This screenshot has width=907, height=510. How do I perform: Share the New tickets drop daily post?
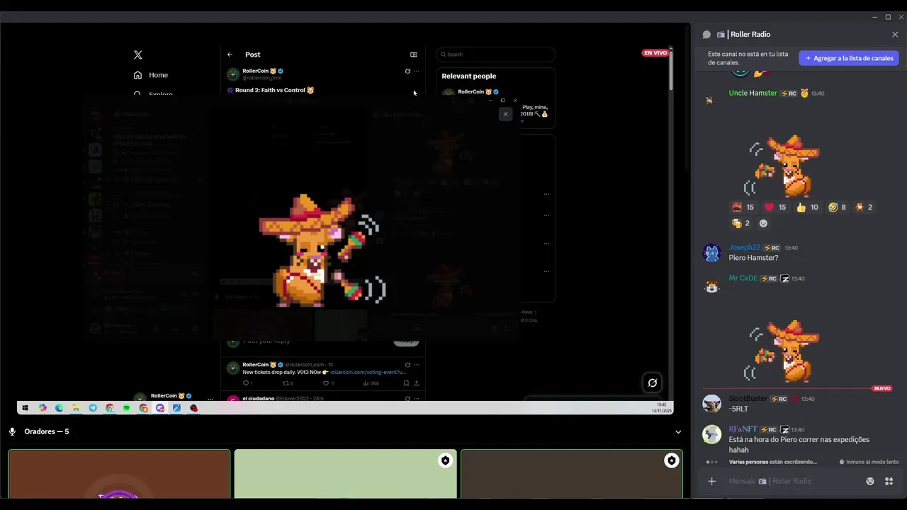point(417,383)
